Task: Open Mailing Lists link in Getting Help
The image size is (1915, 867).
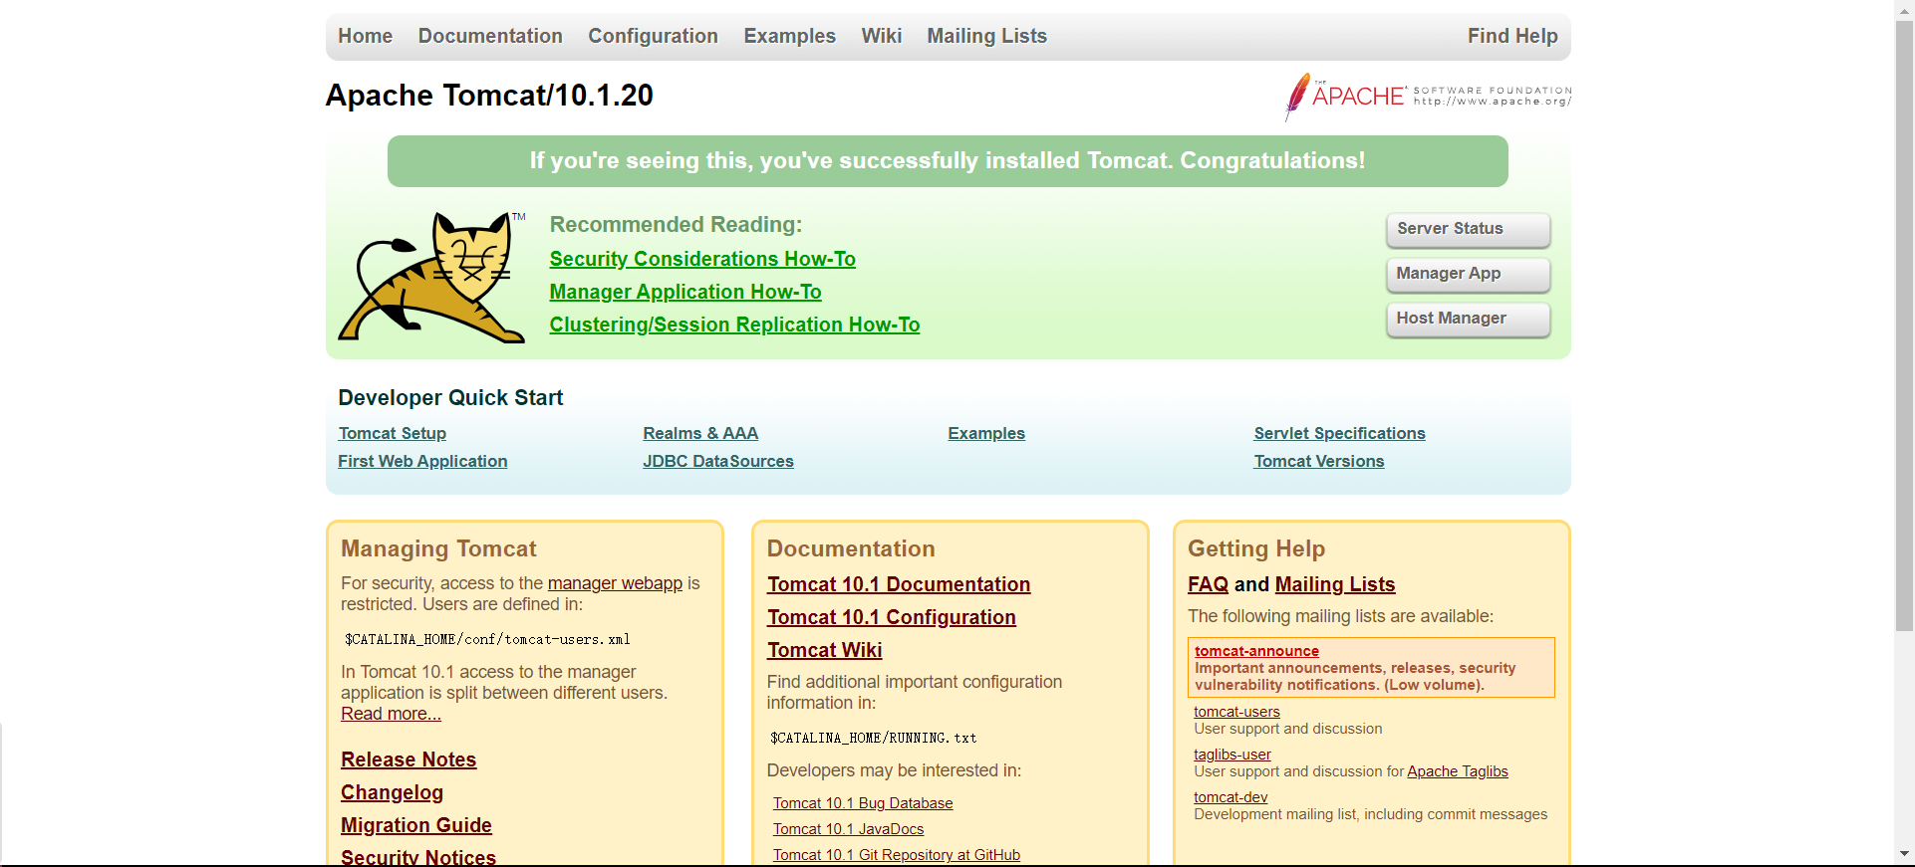Action: [1335, 584]
